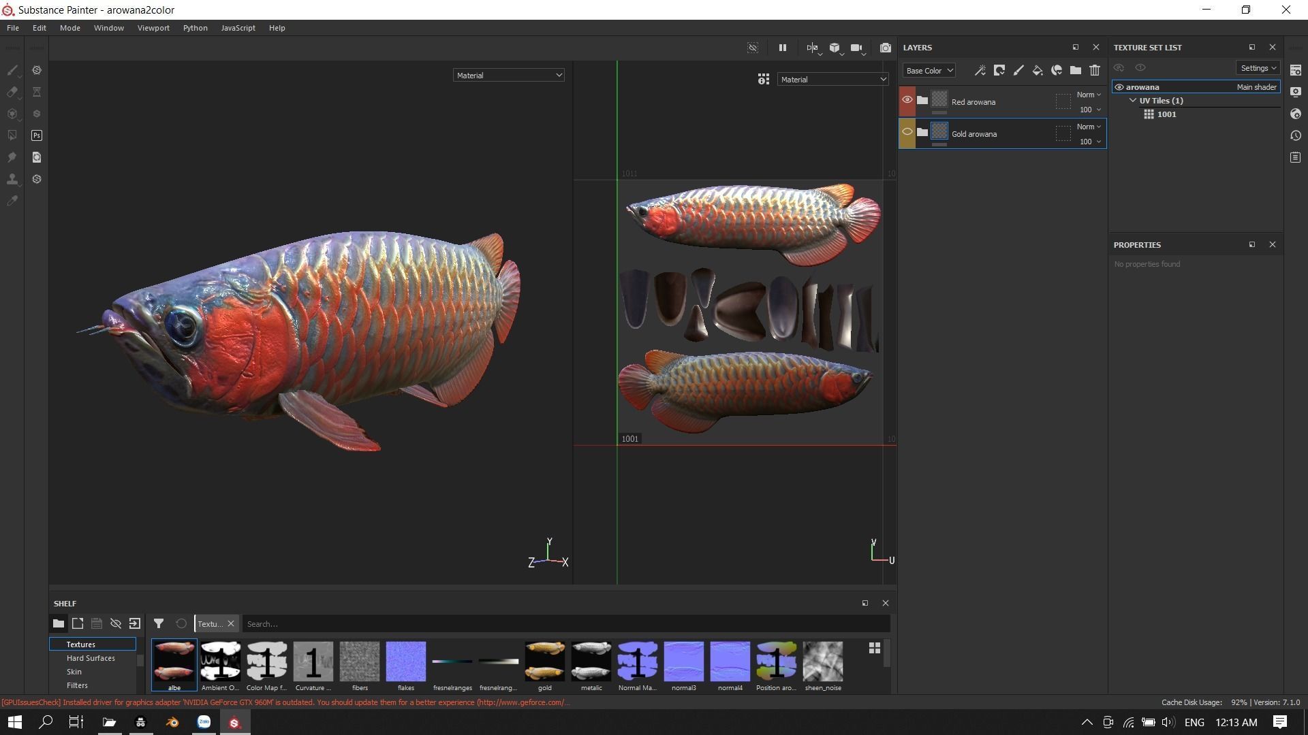Open the JavaScript menu

click(238, 28)
